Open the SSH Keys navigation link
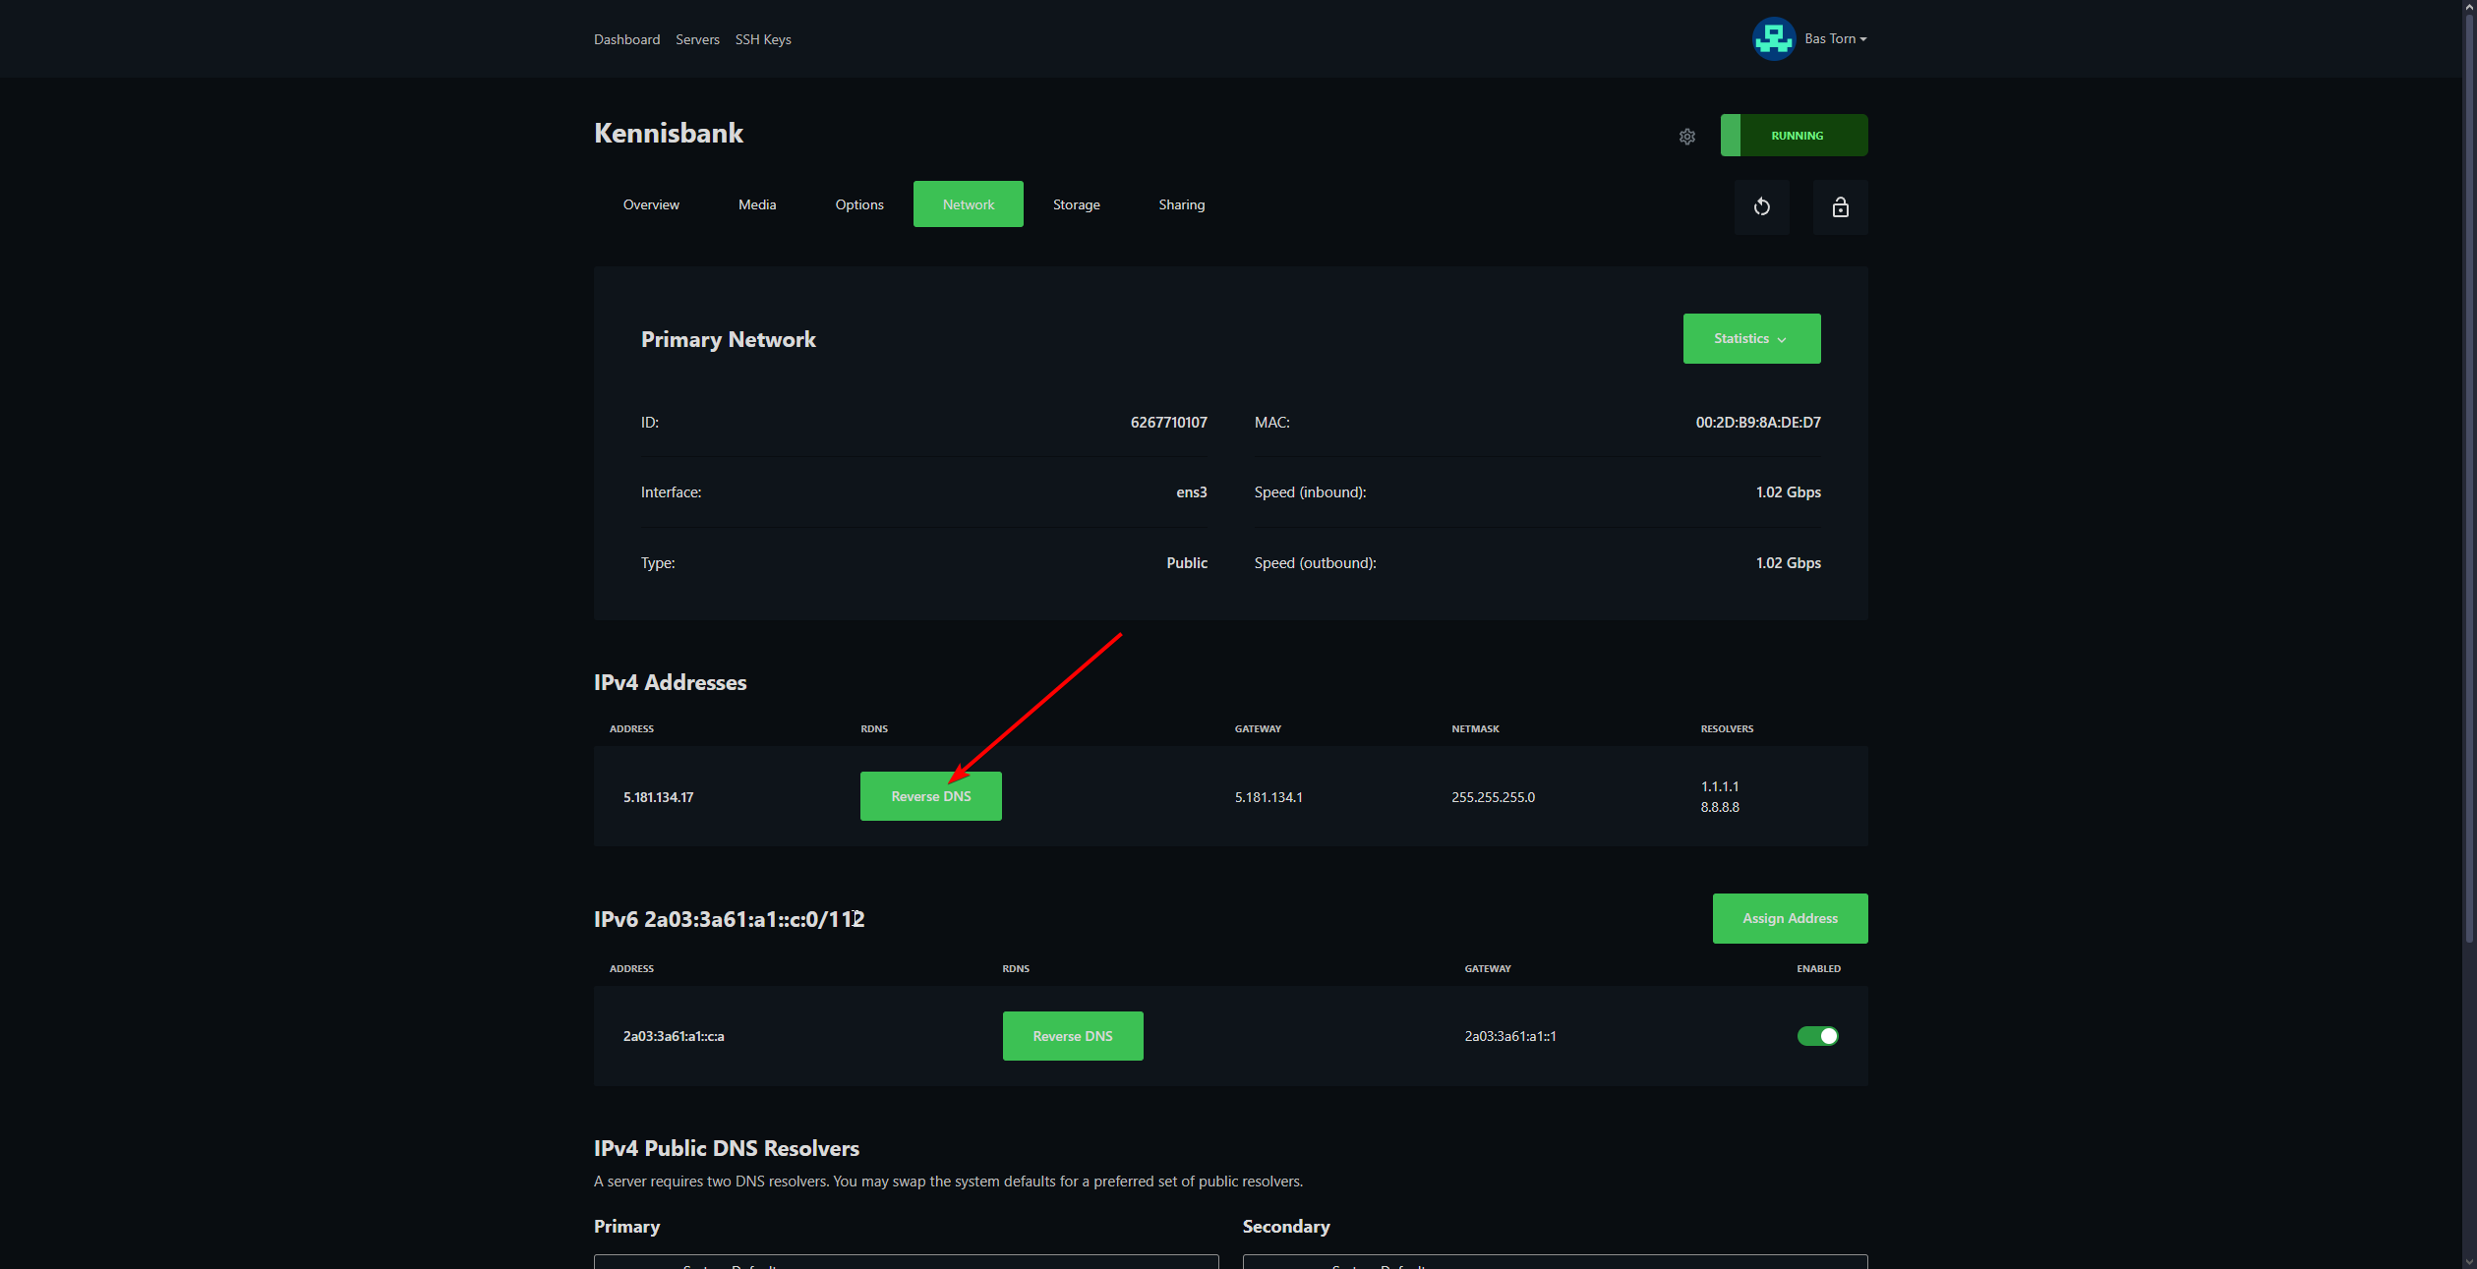 (x=762, y=39)
